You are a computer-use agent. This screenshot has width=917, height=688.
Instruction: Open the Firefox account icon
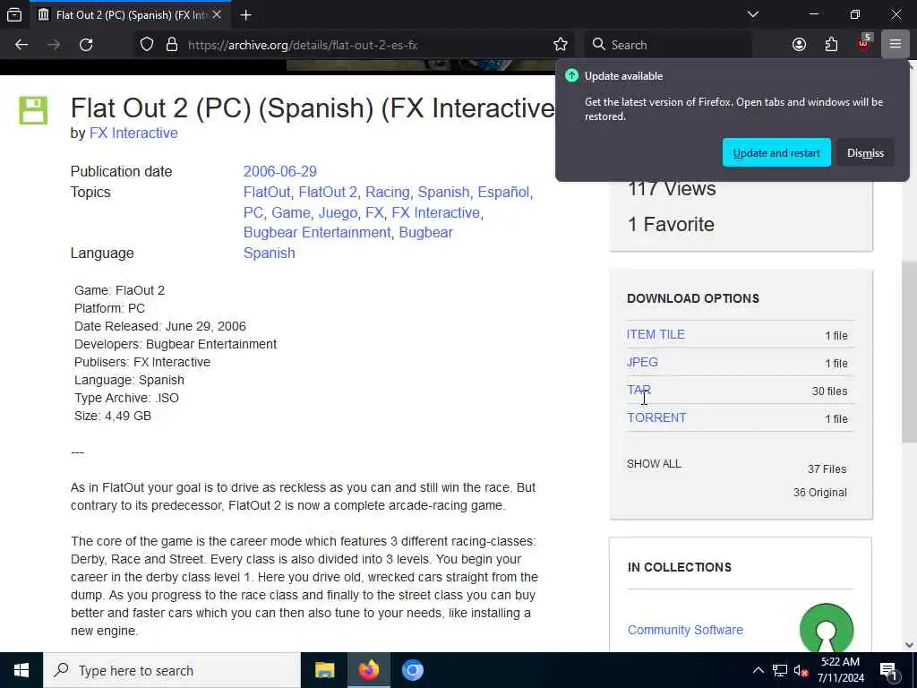tap(799, 45)
